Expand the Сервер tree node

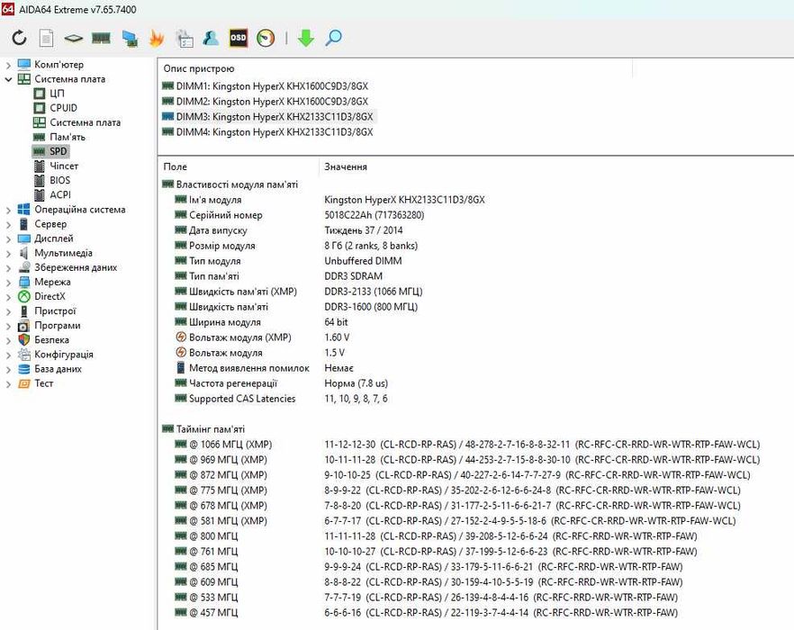(8, 224)
